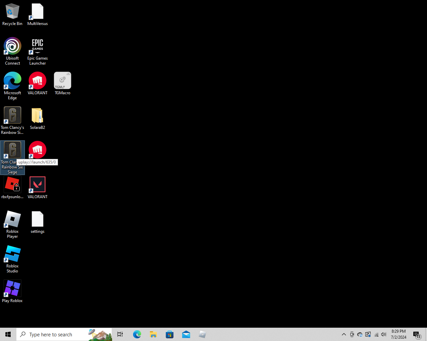Open the notification center with 13 notifications

click(417, 334)
